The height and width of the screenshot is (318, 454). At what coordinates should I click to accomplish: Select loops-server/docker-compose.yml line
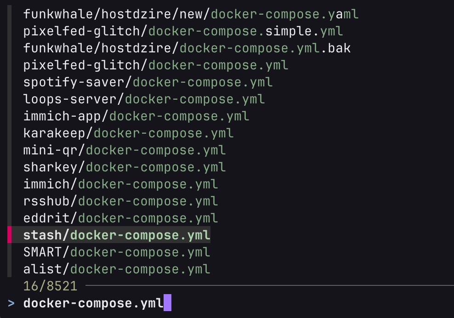[144, 99]
